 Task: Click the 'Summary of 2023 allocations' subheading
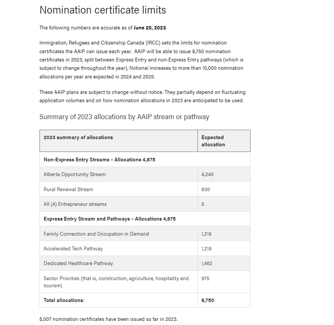tap(124, 117)
